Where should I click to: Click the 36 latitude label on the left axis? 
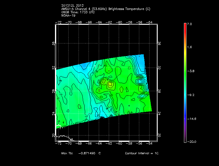[54, 43]
